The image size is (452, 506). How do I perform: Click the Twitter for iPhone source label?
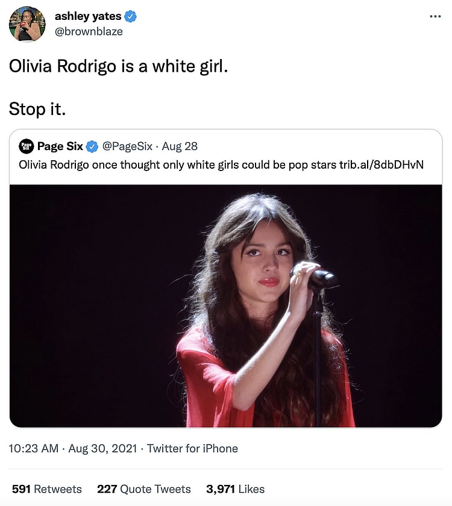click(192, 449)
